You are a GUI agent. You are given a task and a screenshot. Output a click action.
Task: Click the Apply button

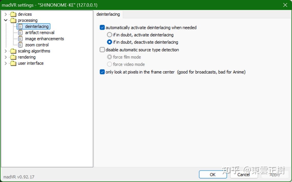click(275, 175)
